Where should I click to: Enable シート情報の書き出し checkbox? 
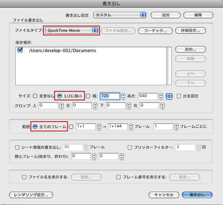[x=17, y=147]
